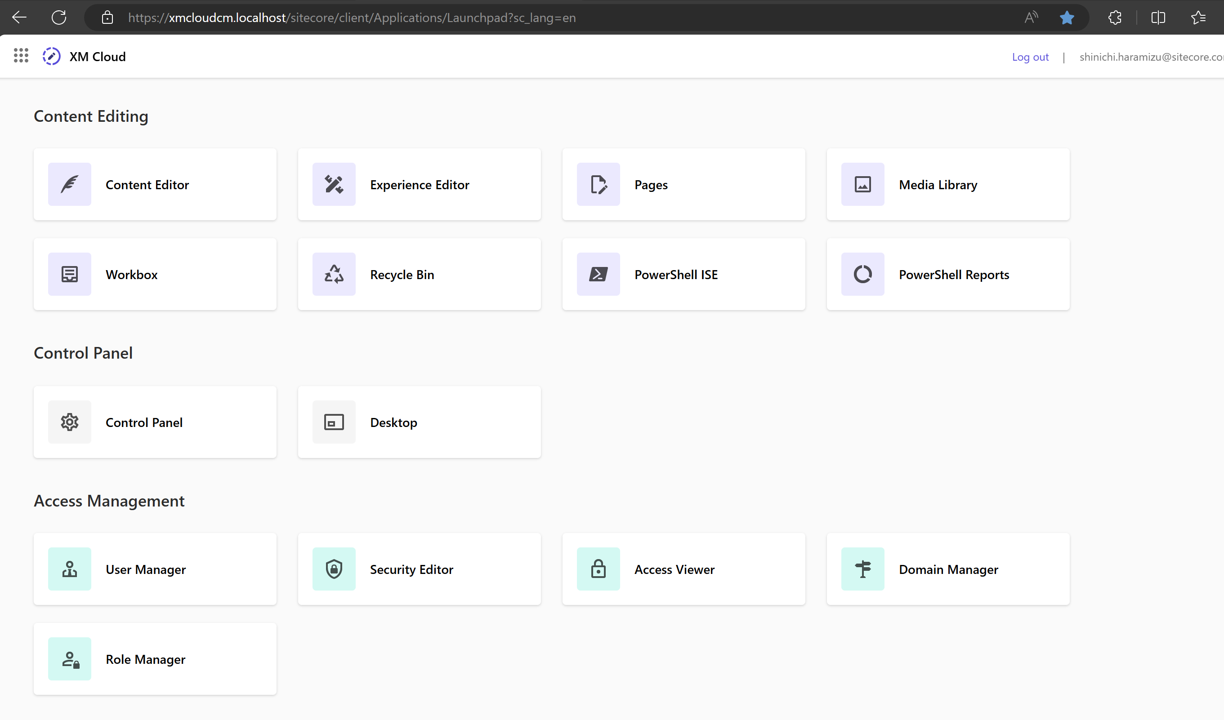The image size is (1224, 720).
Task: Focus the browser address bar URL
Action: [x=352, y=18]
